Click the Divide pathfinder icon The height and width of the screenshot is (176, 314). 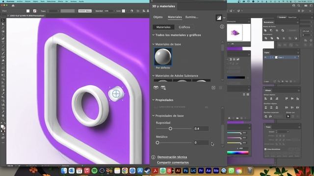(266, 38)
